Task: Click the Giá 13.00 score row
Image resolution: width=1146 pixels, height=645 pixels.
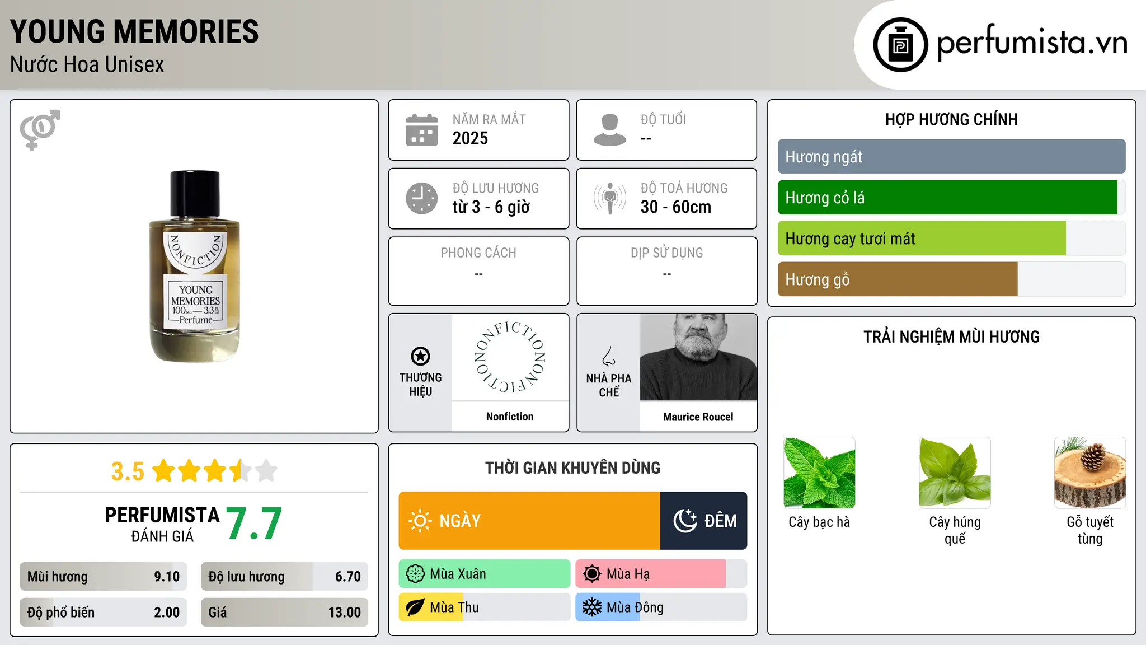Action: [285, 613]
